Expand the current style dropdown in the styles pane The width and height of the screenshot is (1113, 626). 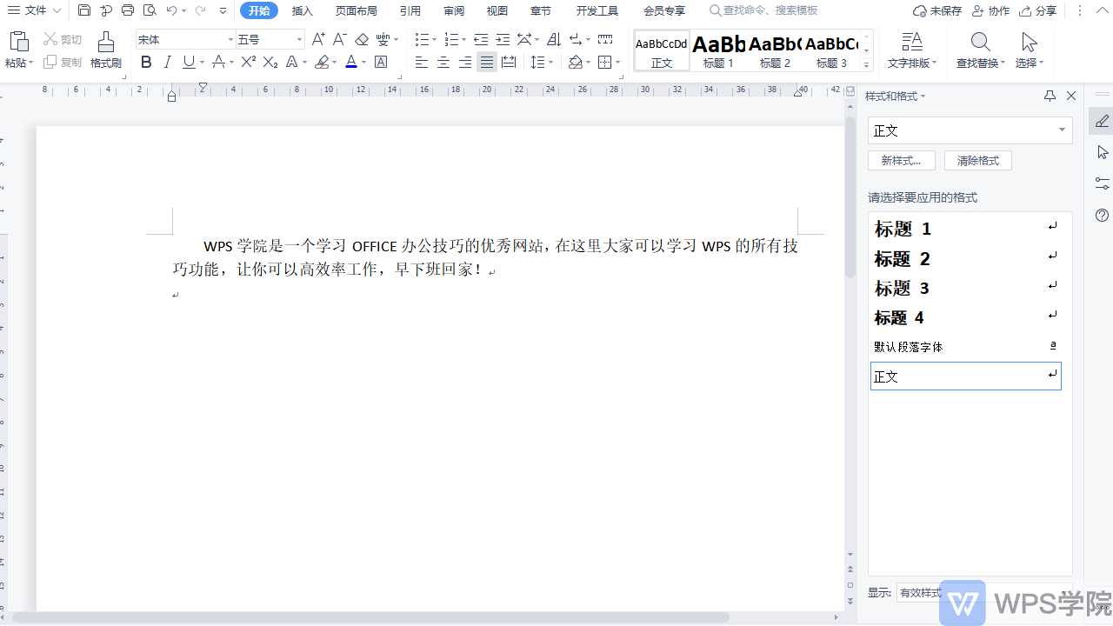pos(1062,130)
